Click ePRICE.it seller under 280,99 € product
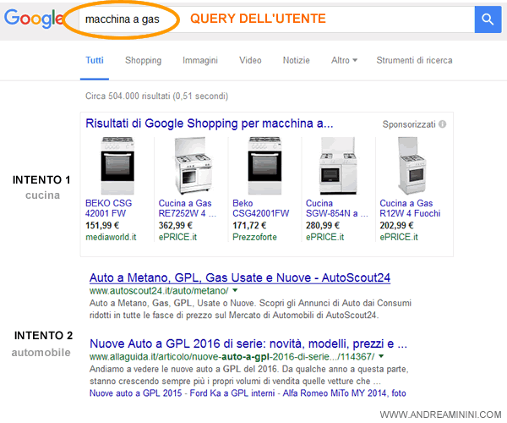 coord(325,237)
